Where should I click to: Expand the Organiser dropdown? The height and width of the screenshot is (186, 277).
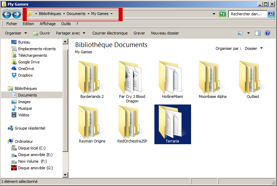[16, 33]
